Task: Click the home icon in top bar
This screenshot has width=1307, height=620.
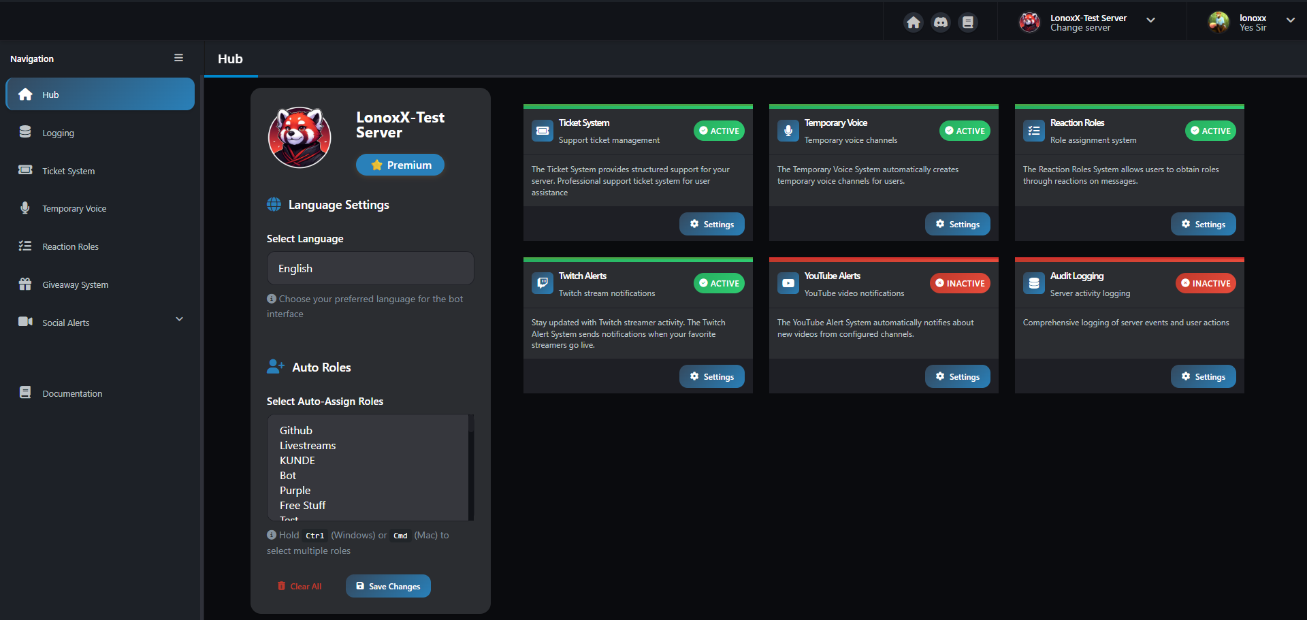Action: (x=913, y=22)
